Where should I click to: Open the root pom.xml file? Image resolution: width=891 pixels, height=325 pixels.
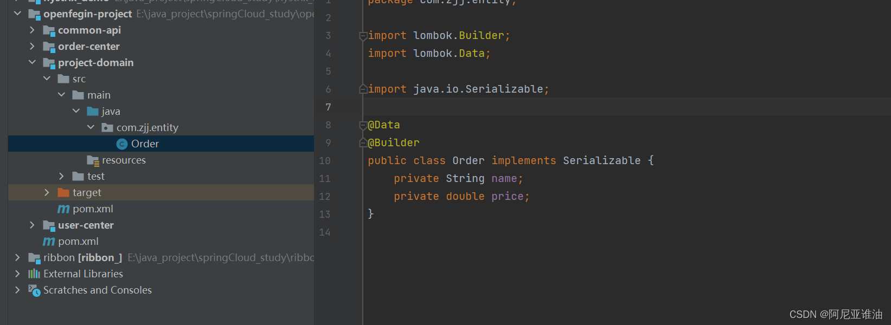pos(78,241)
